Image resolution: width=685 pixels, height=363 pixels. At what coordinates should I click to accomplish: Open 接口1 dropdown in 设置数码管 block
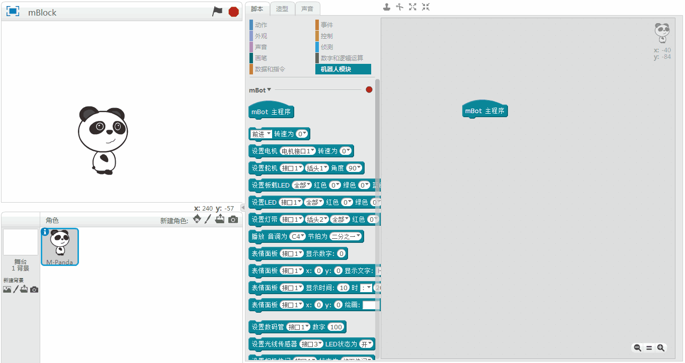298,327
